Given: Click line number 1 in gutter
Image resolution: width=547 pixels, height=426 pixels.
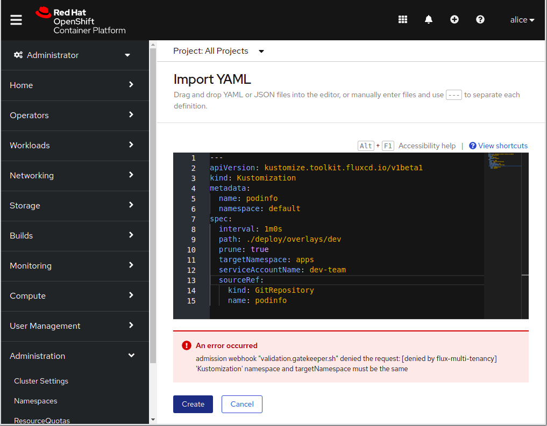Looking at the screenshot, I should point(193,158).
